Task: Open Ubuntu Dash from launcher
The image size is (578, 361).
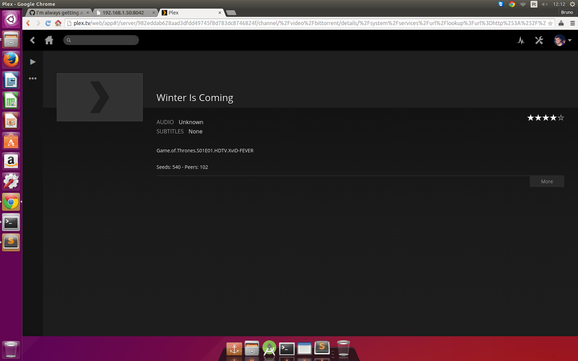Action: [x=11, y=19]
